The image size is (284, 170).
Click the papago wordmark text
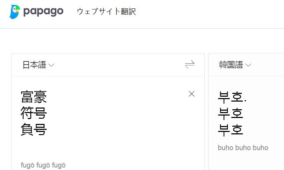43,12
